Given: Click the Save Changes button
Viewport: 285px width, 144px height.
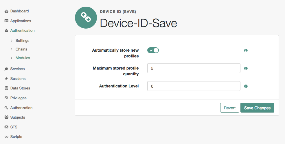Looking at the screenshot, I should [257, 108].
